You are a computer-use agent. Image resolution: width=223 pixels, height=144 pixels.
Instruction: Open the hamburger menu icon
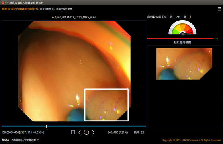pos(219,9)
